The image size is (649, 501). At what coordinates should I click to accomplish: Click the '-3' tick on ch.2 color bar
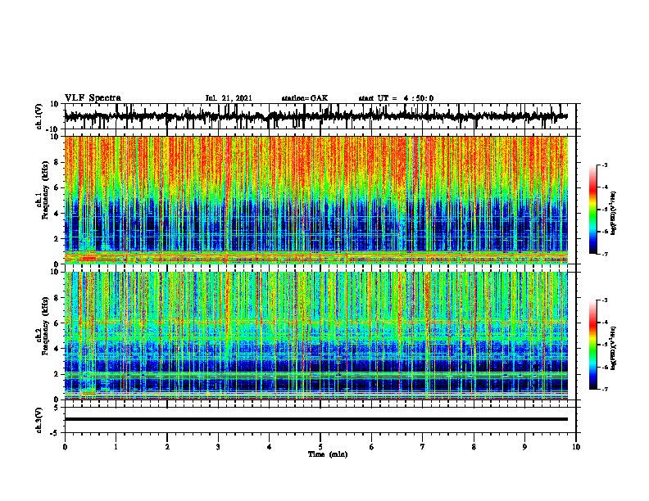[604, 300]
